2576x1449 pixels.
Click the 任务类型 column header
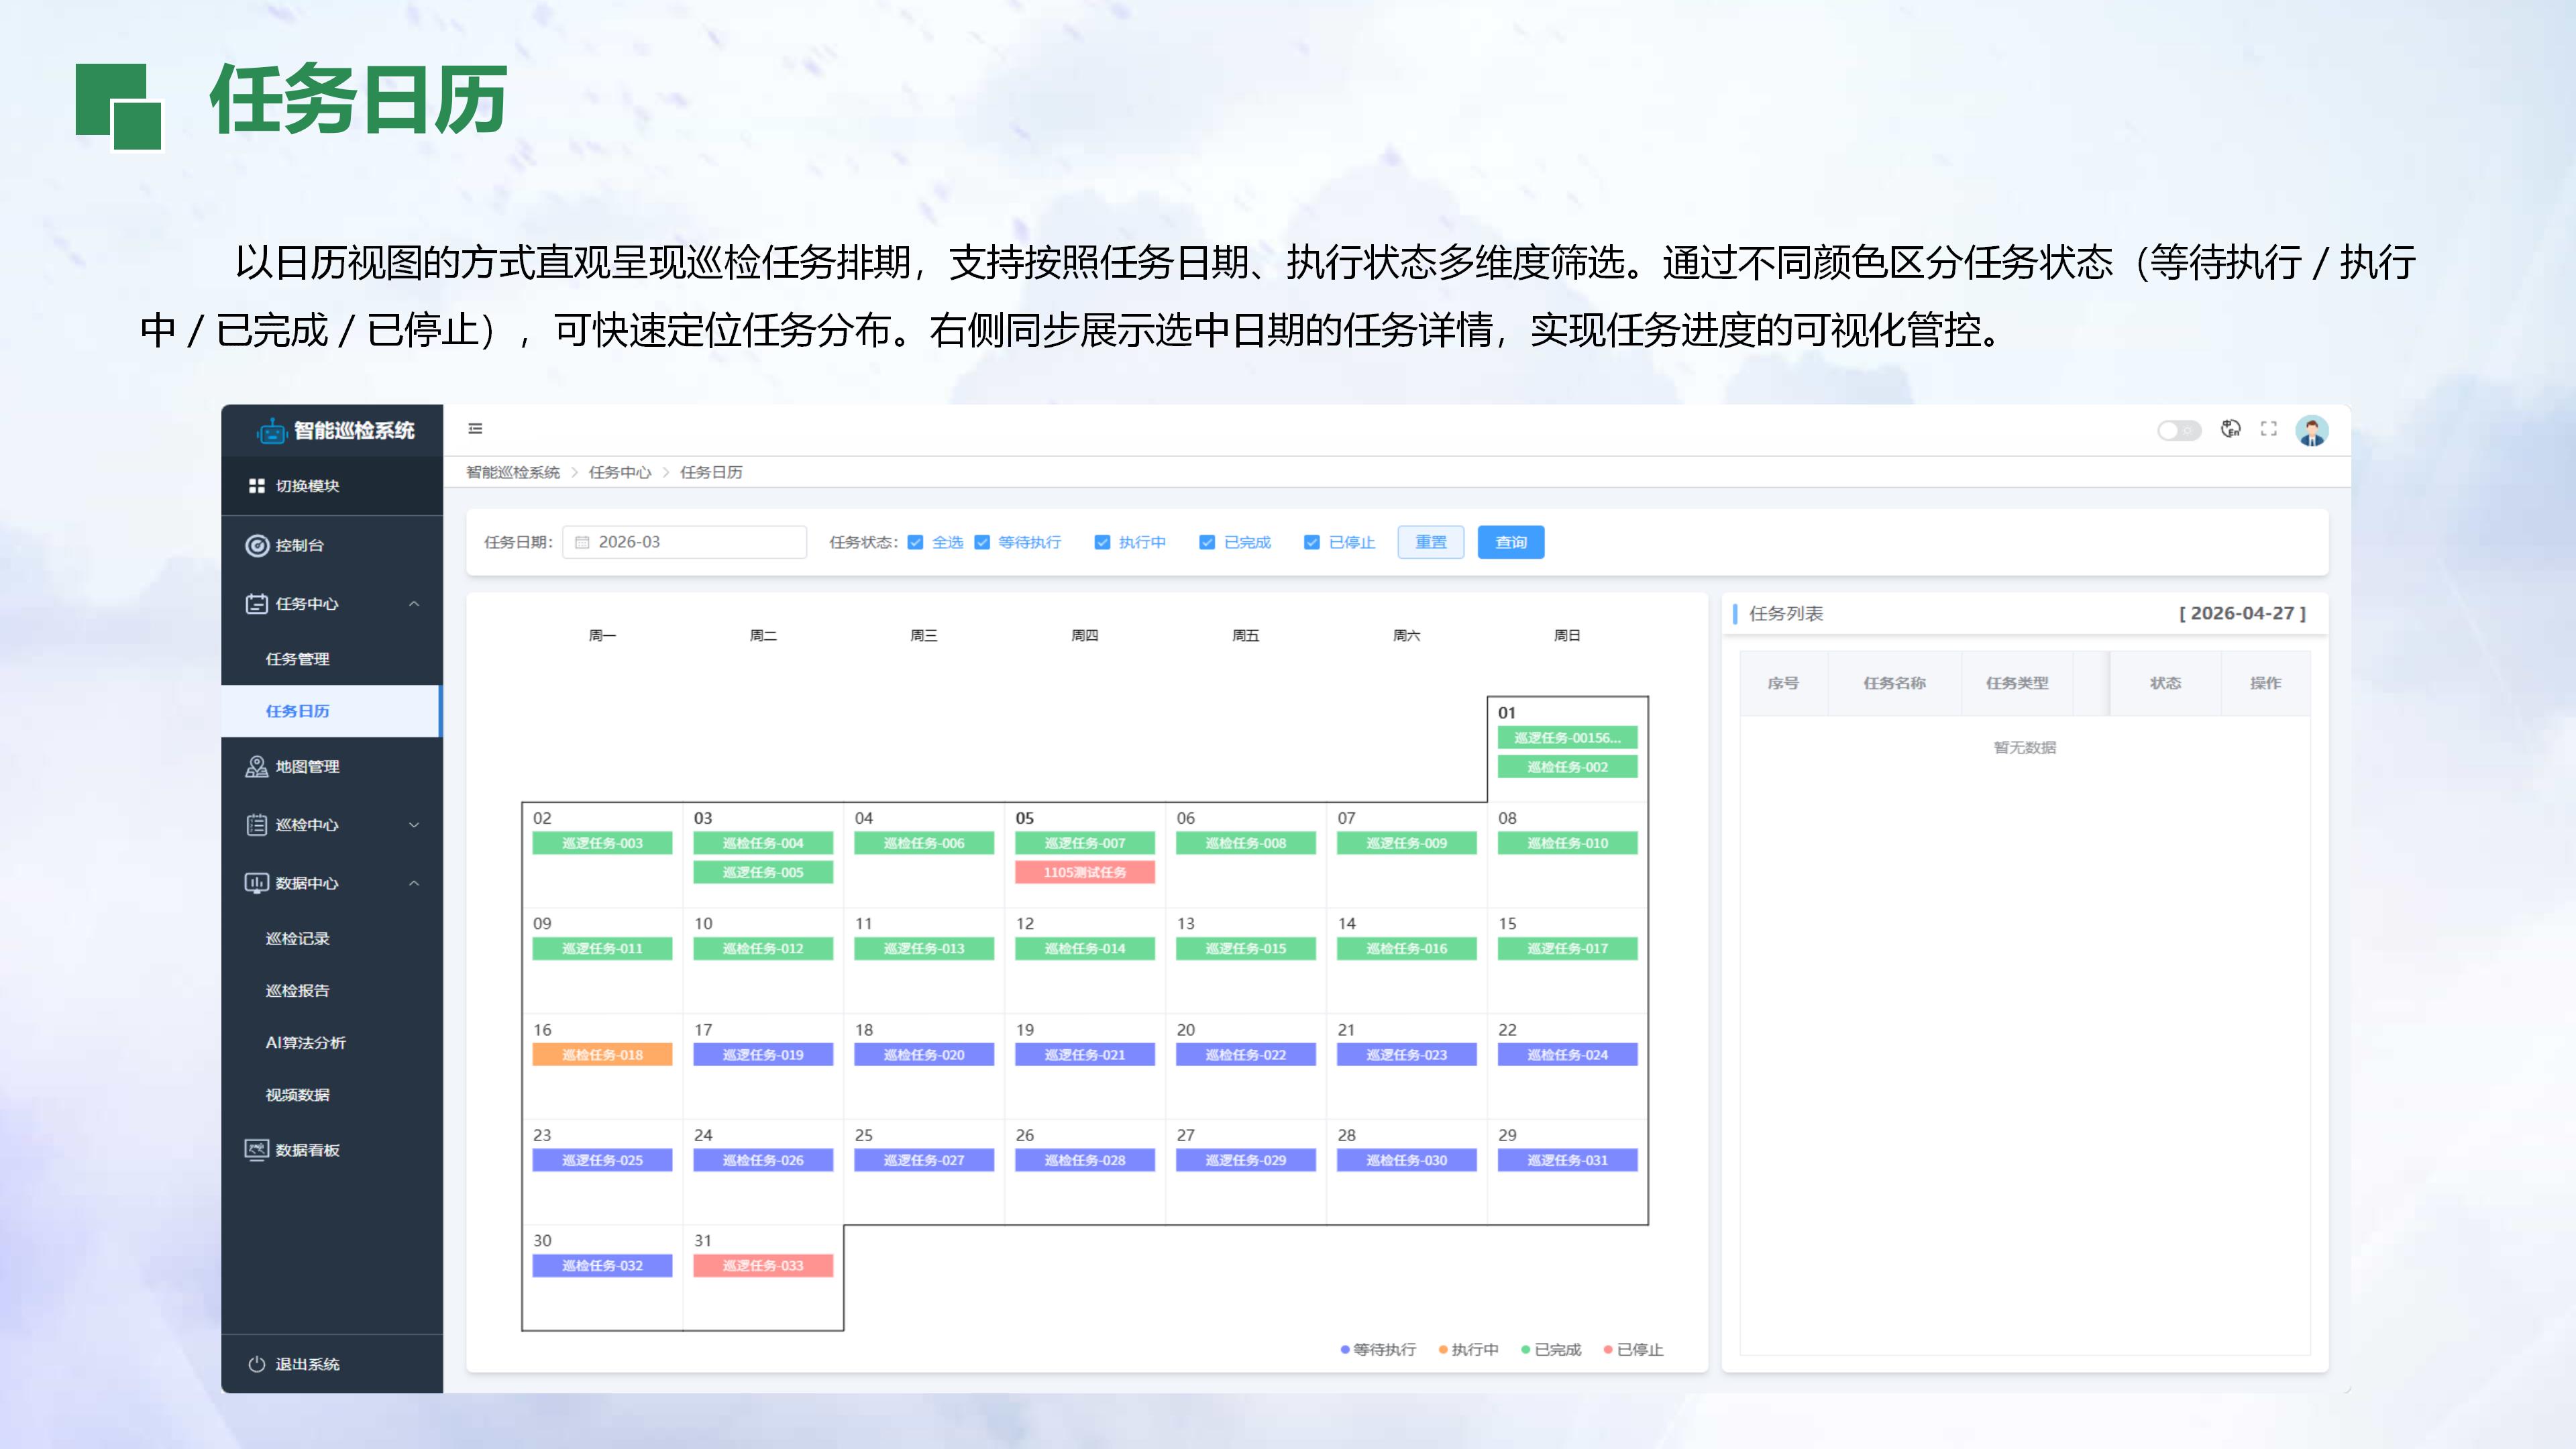coord(2017,683)
